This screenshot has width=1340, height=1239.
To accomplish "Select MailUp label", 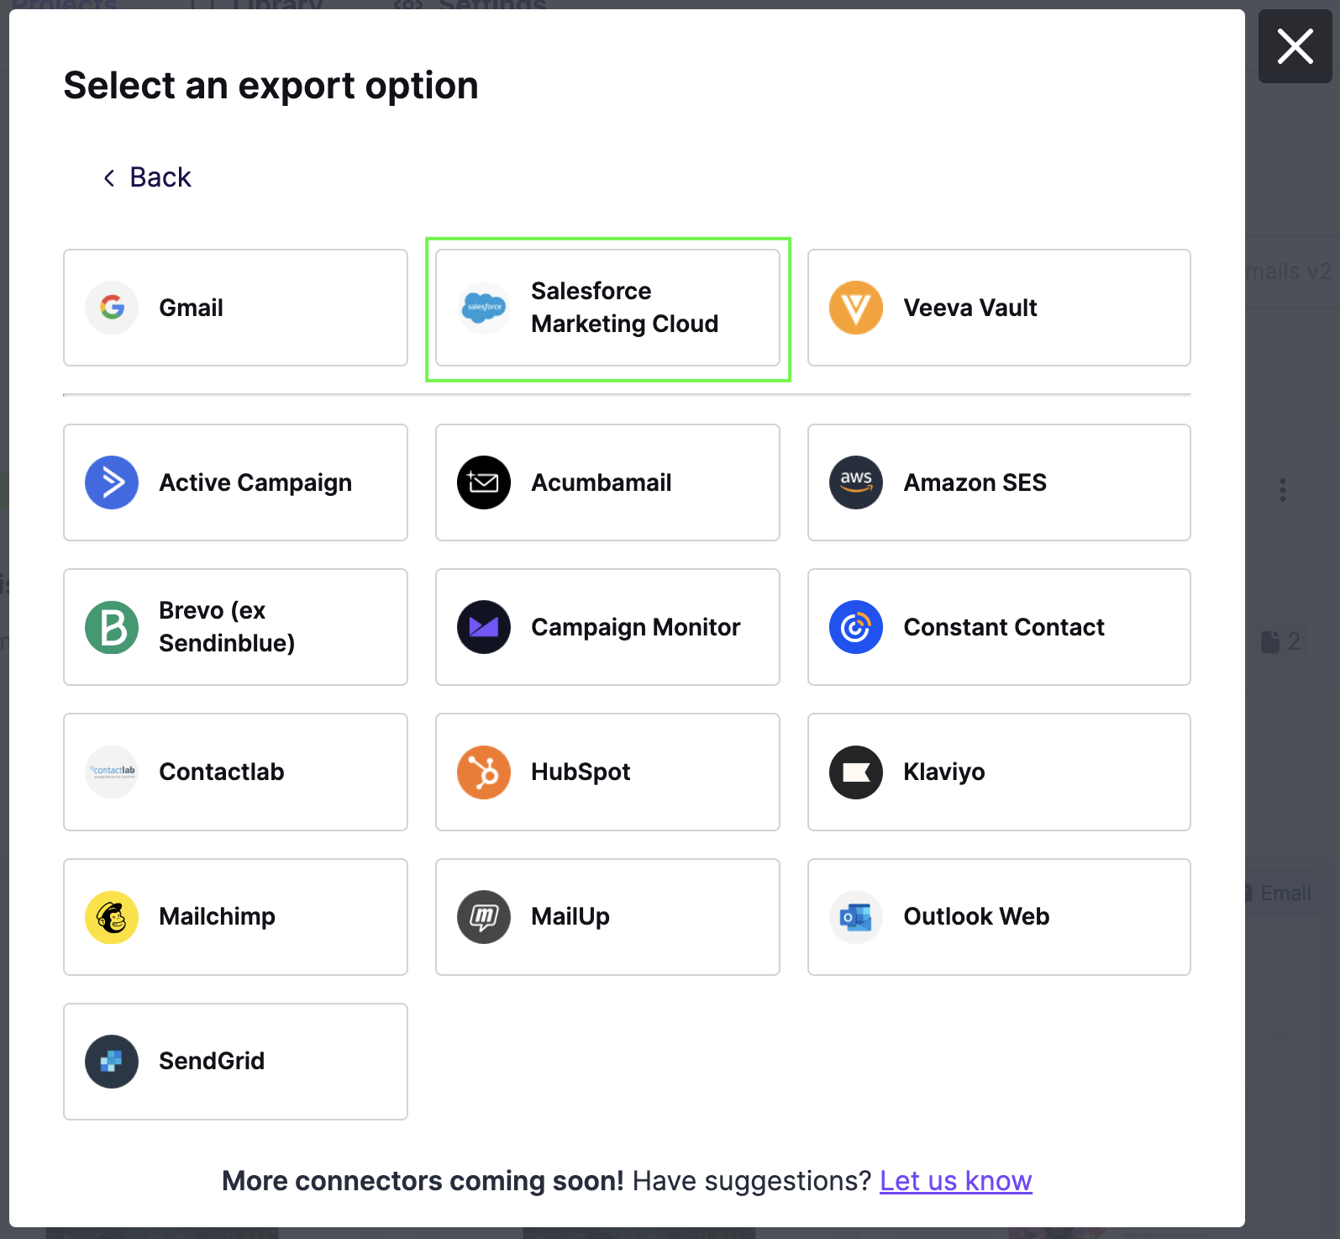I will pos(570,917).
